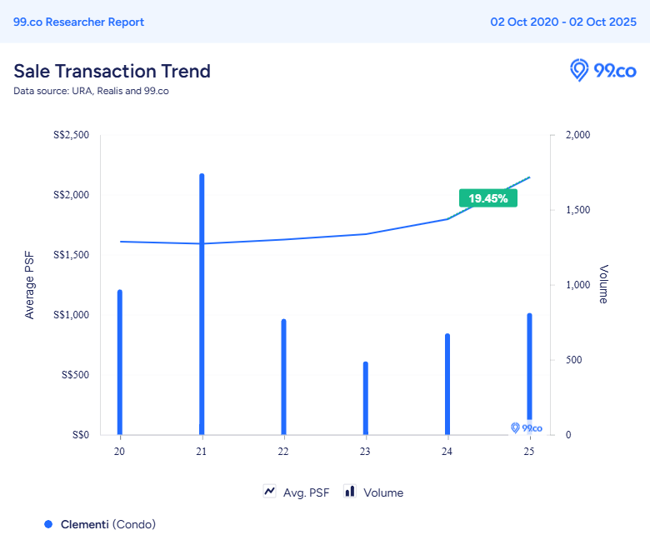Viewport: 650px width, 535px height.
Task: Click the Sale Transaction Trend title
Action: pos(112,71)
